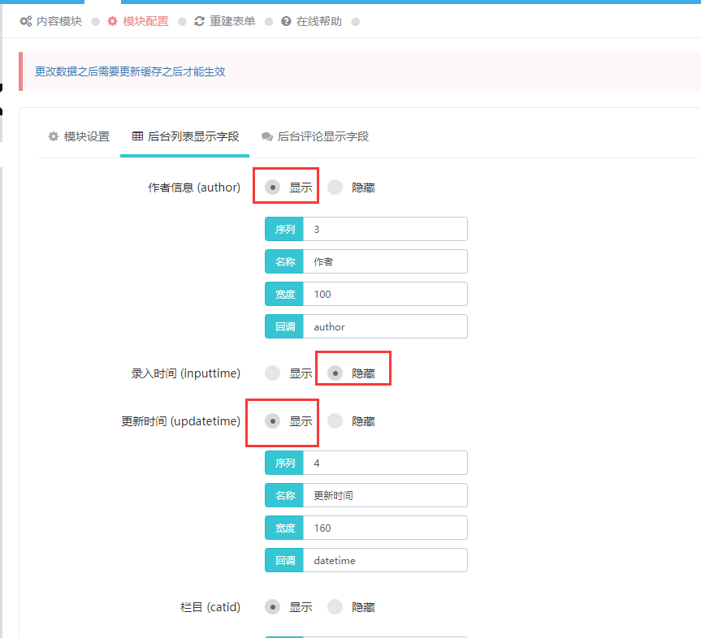
Task: Select 显示 for 作者信息 (author)
Action: (x=273, y=188)
